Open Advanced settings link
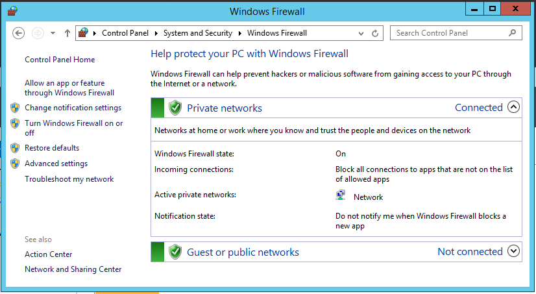This screenshot has height=294, width=536. click(56, 164)
